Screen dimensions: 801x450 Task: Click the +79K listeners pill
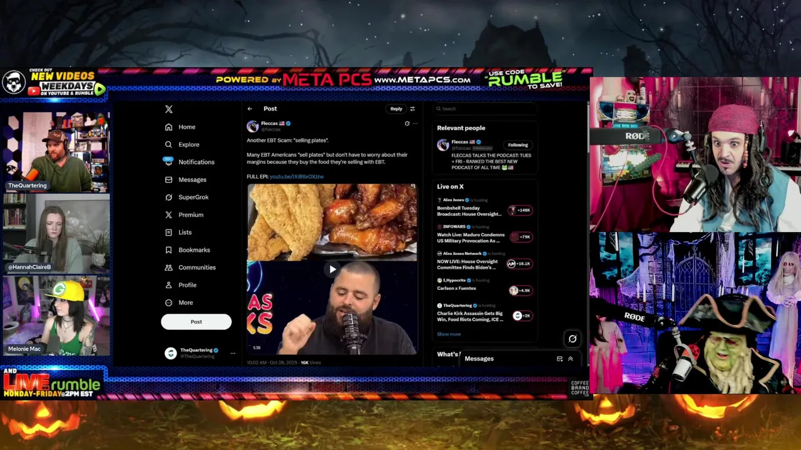click(521, 237)
